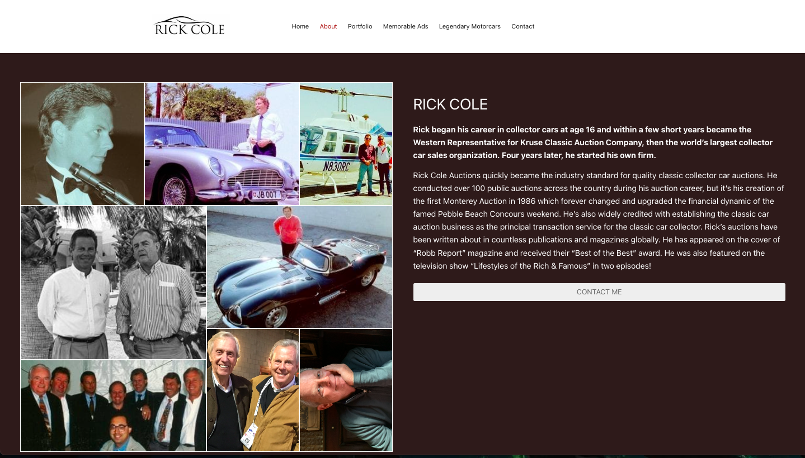
Task: Click the Rick Cole logo
Action: (x=190, y=26)
